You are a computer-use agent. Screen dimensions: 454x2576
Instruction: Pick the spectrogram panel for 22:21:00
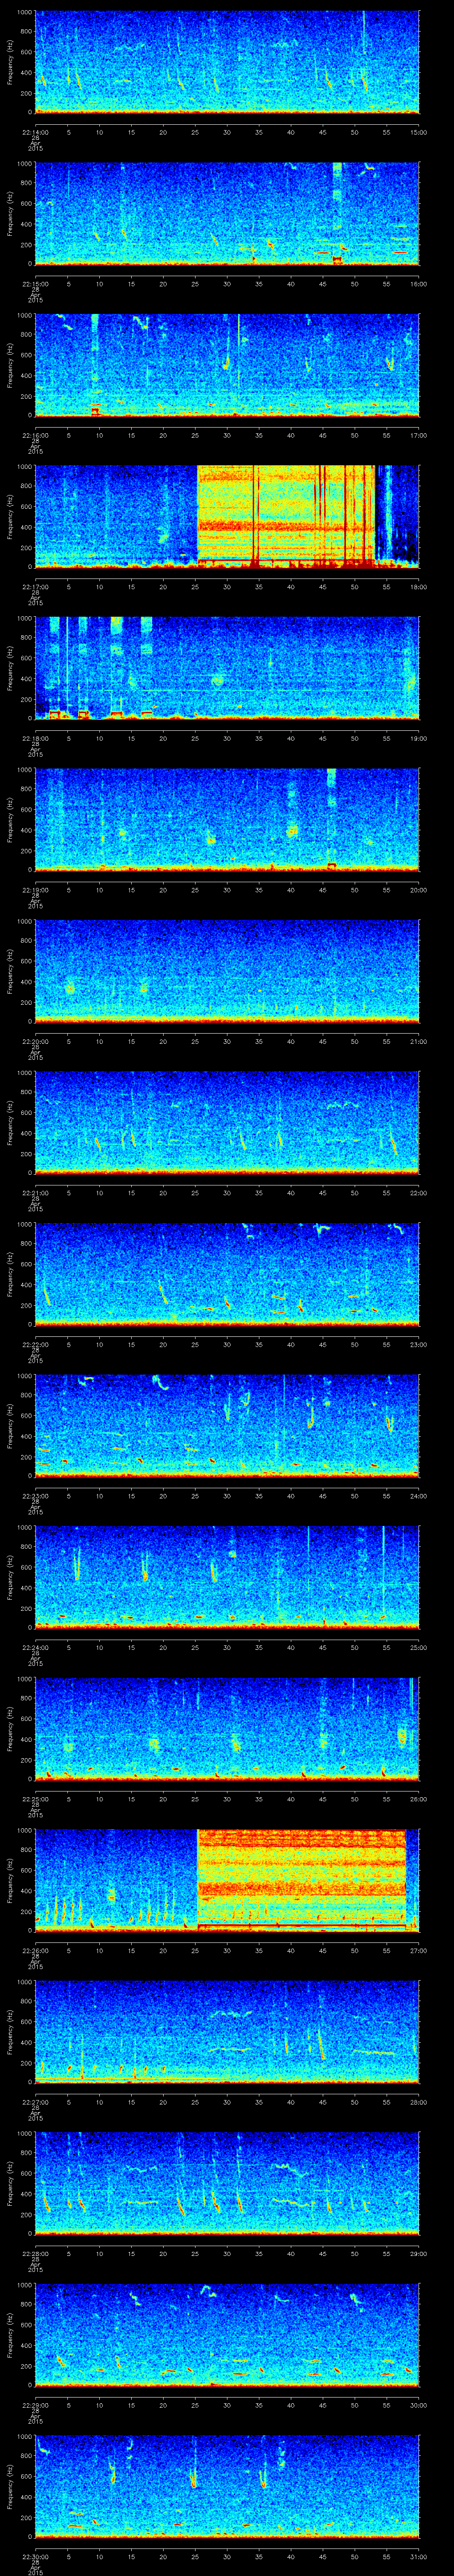[x=227, y=1123]
